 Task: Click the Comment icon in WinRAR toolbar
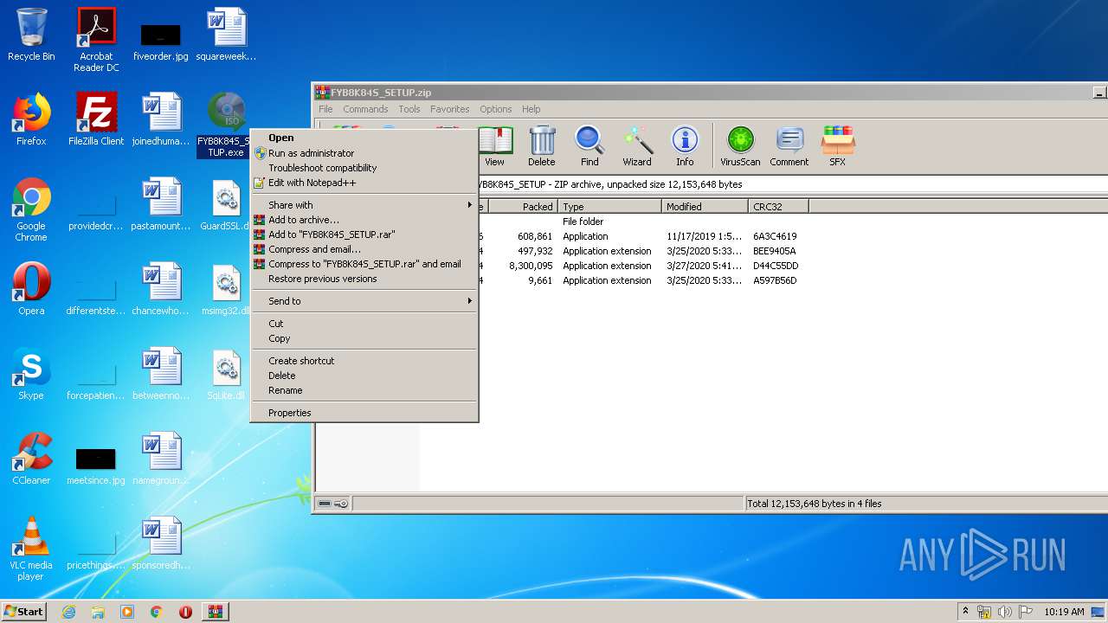coord(789,145)
